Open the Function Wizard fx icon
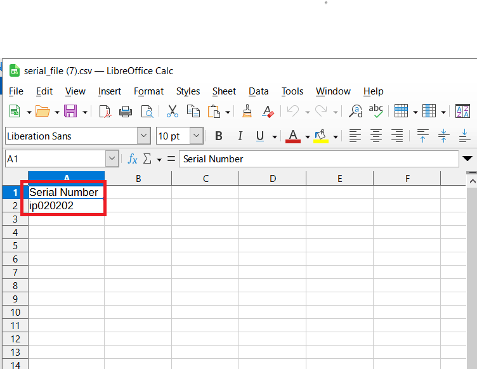Image resolution: width=477 pixels, height=369 pixels. pos(133,159)
